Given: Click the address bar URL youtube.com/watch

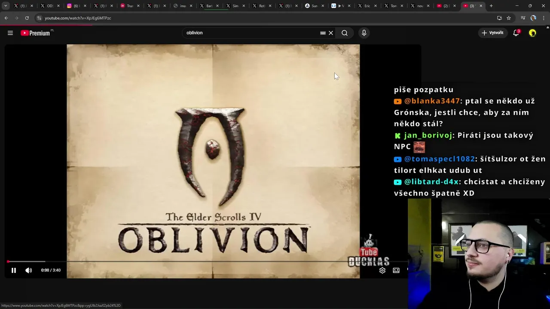Looking at the screenshot, I should [x=78, y=18].
